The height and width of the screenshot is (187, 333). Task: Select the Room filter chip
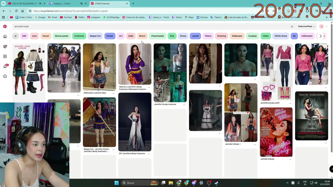pos(142,36)
